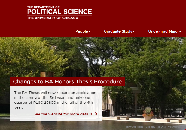This screenshot has width=186, height=130.
Task: Open the Graduate Study menu
Action: coord(118,31)
